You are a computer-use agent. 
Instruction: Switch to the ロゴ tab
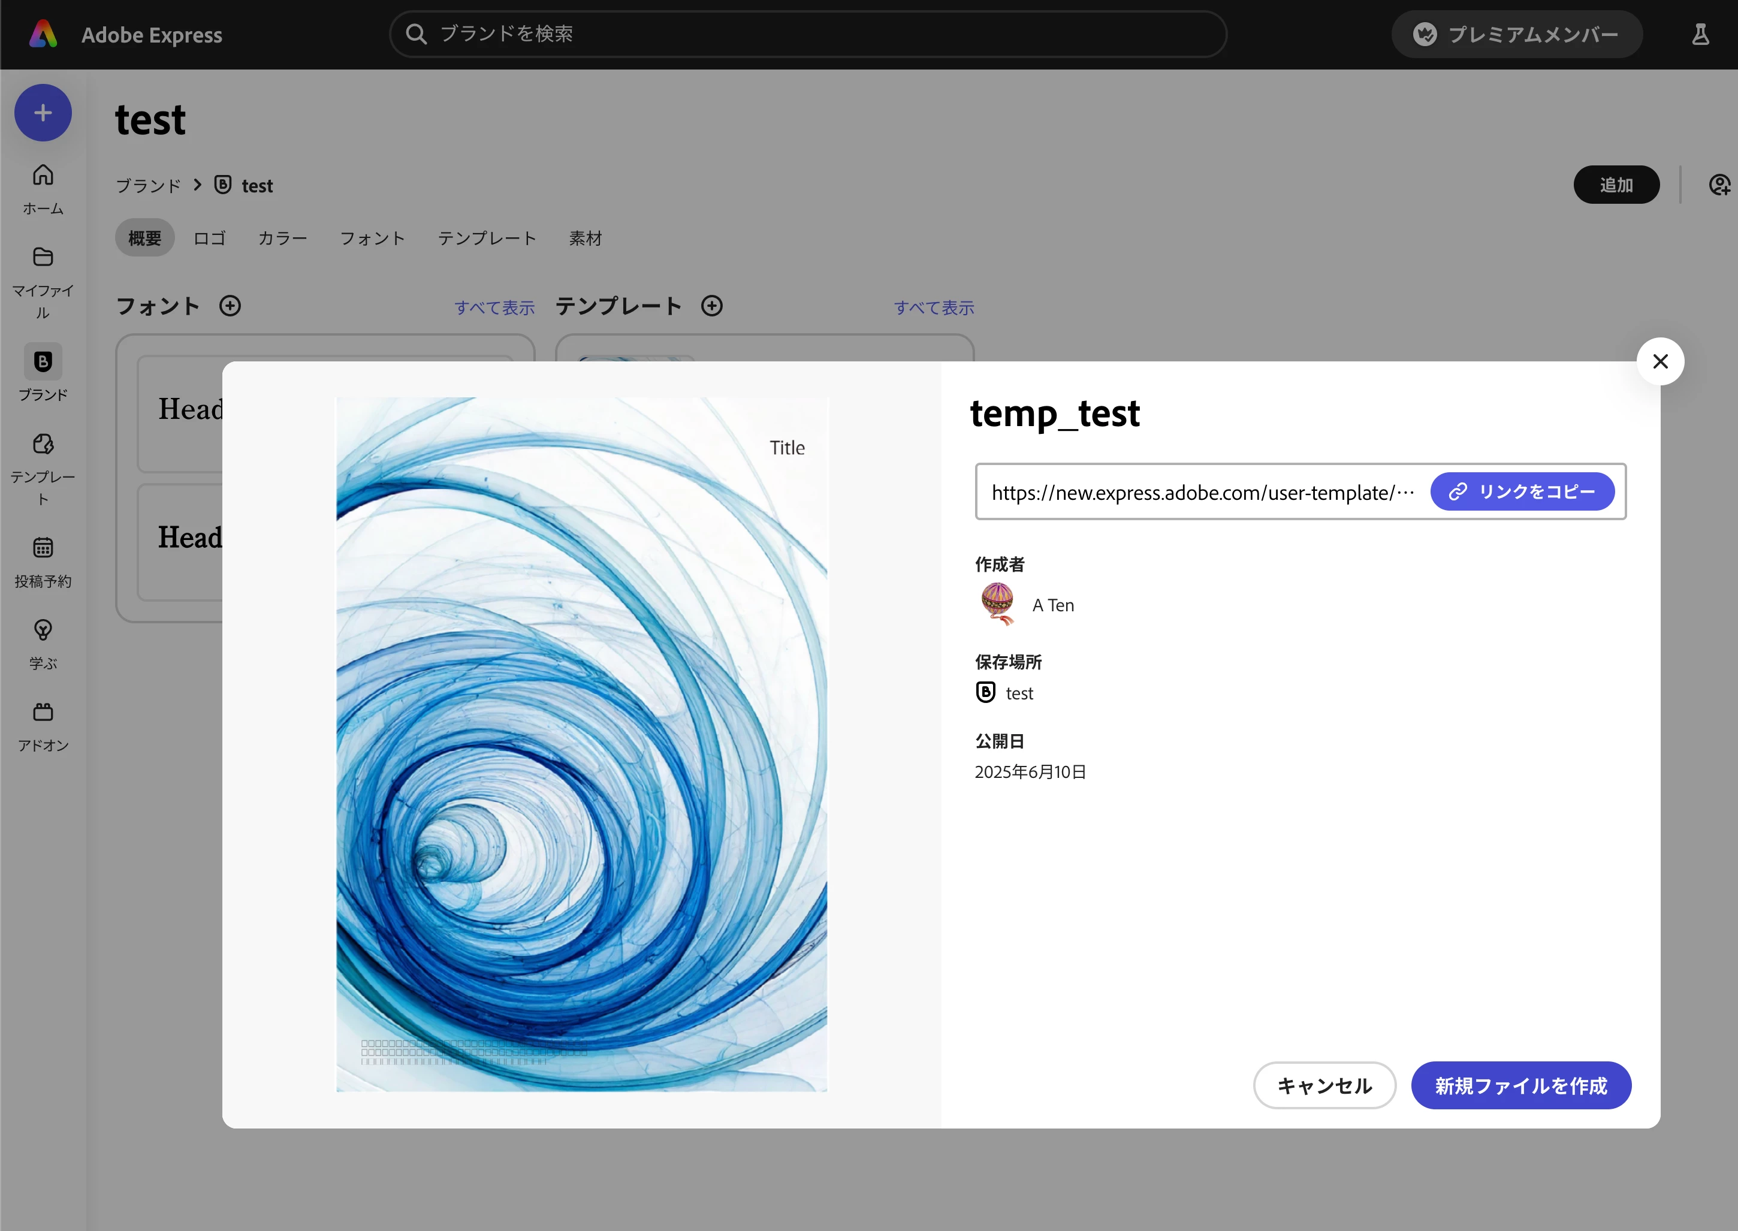(209, 239)
